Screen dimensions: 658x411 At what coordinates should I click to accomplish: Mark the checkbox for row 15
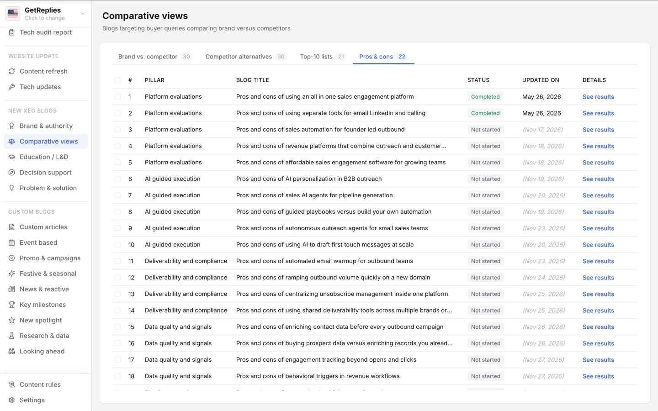point(117,327)
